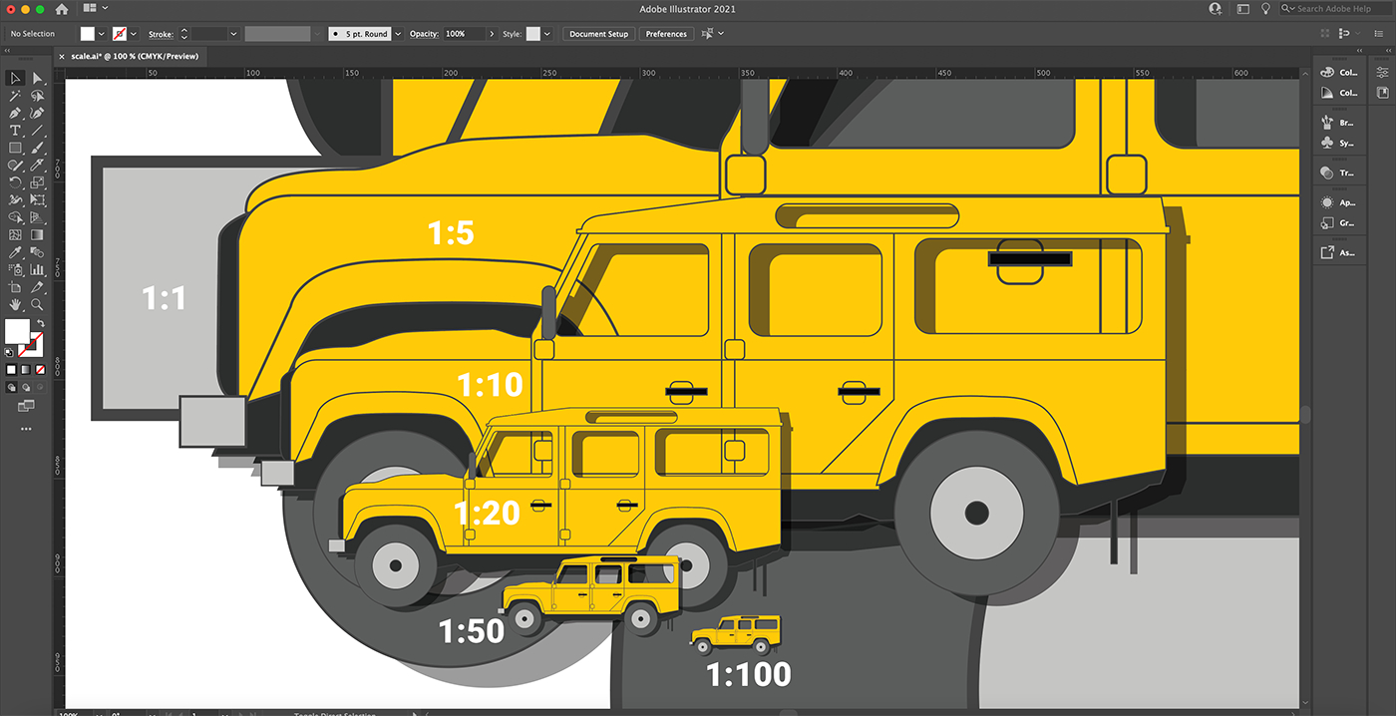Screen dimensions: 1396x716
Task: Click the Home icon
Action: (62, 9)
